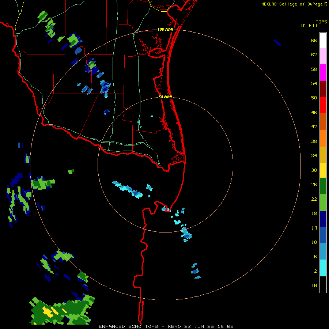Image resolution: width=329 pixels, height=329 pixels.
Task: Click the 100 NMI range ring label
Action: (165, 29)
